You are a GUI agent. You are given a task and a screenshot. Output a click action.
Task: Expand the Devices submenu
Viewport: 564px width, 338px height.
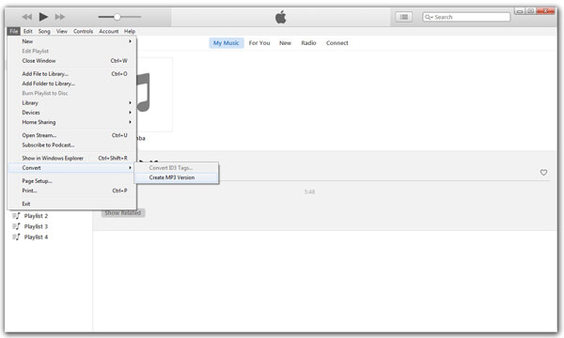[x=72, y=113]
